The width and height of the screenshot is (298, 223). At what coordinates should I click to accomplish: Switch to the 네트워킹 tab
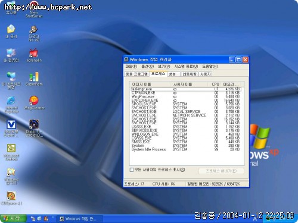190,74
